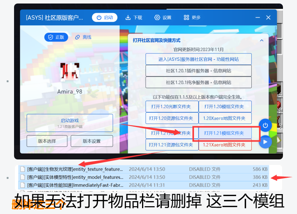This screenshot has height=214, width=297.
Task: Open 社区1.20.1插件服务器 - 信息网站
Action: tap(199, 71)
